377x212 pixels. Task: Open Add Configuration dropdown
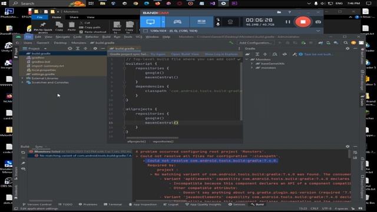(x=256, y=43)
